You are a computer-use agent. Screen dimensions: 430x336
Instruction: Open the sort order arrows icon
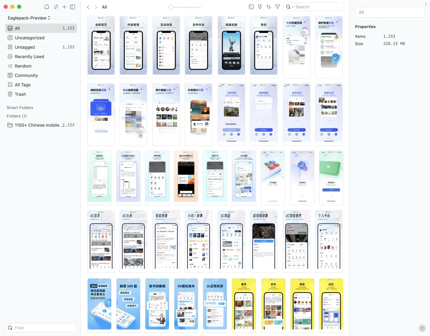pos(268,7)
